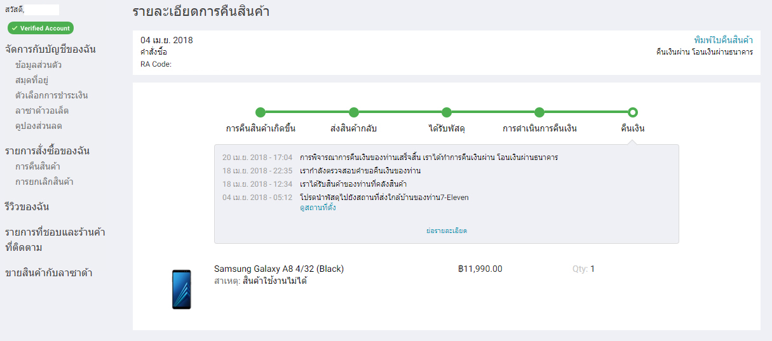
Task: Open 'พิมพ์ใบคืนสินค้า' print return link
Action: (723, 40)
